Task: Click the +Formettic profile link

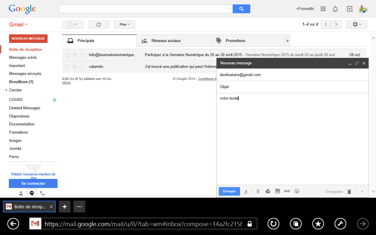Action: (x=305, y=9)
